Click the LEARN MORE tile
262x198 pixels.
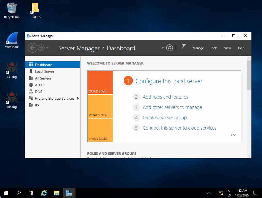[100, 130]
